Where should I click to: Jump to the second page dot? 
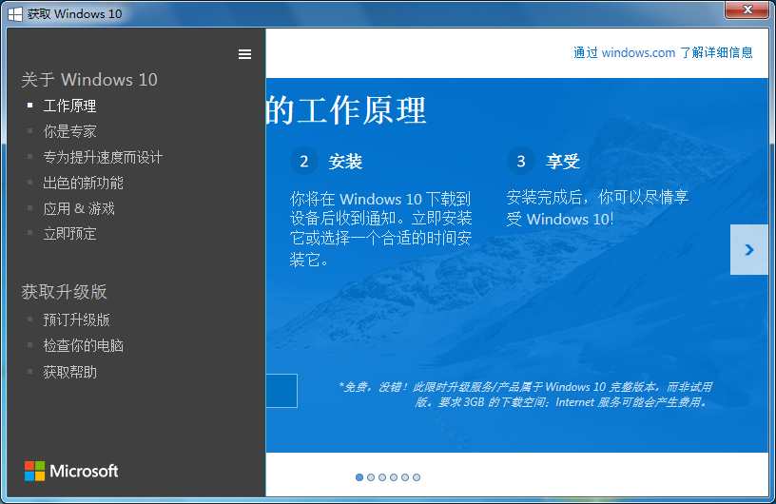[371, 477]
